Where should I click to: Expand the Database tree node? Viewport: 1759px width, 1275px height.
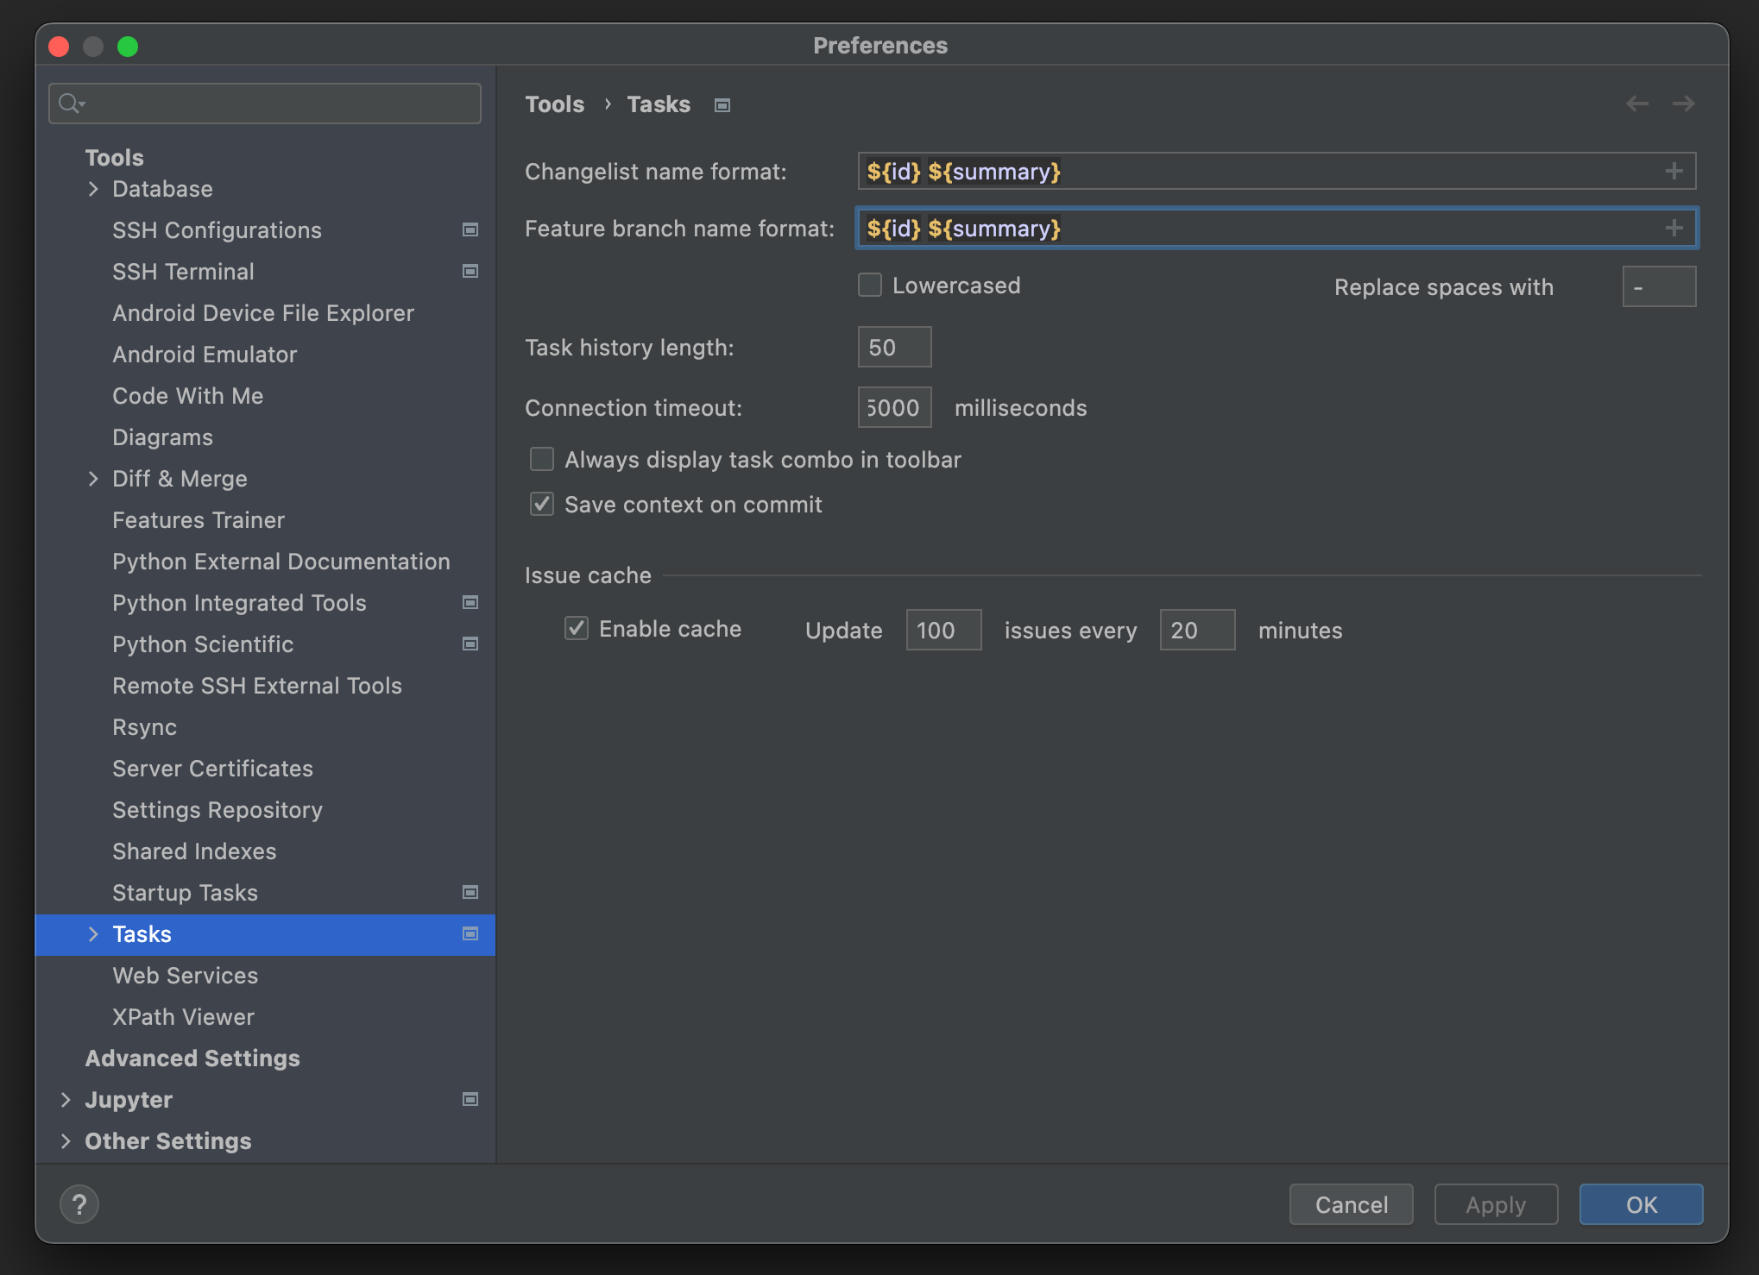tap(93, 188)
